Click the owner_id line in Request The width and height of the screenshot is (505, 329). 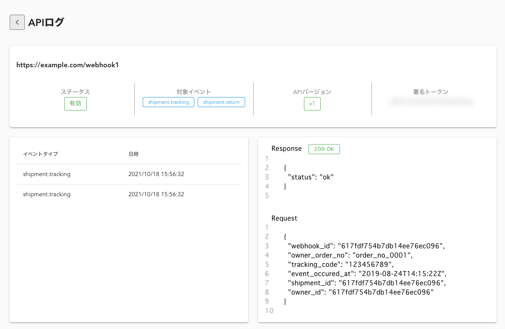coord(361,292)
